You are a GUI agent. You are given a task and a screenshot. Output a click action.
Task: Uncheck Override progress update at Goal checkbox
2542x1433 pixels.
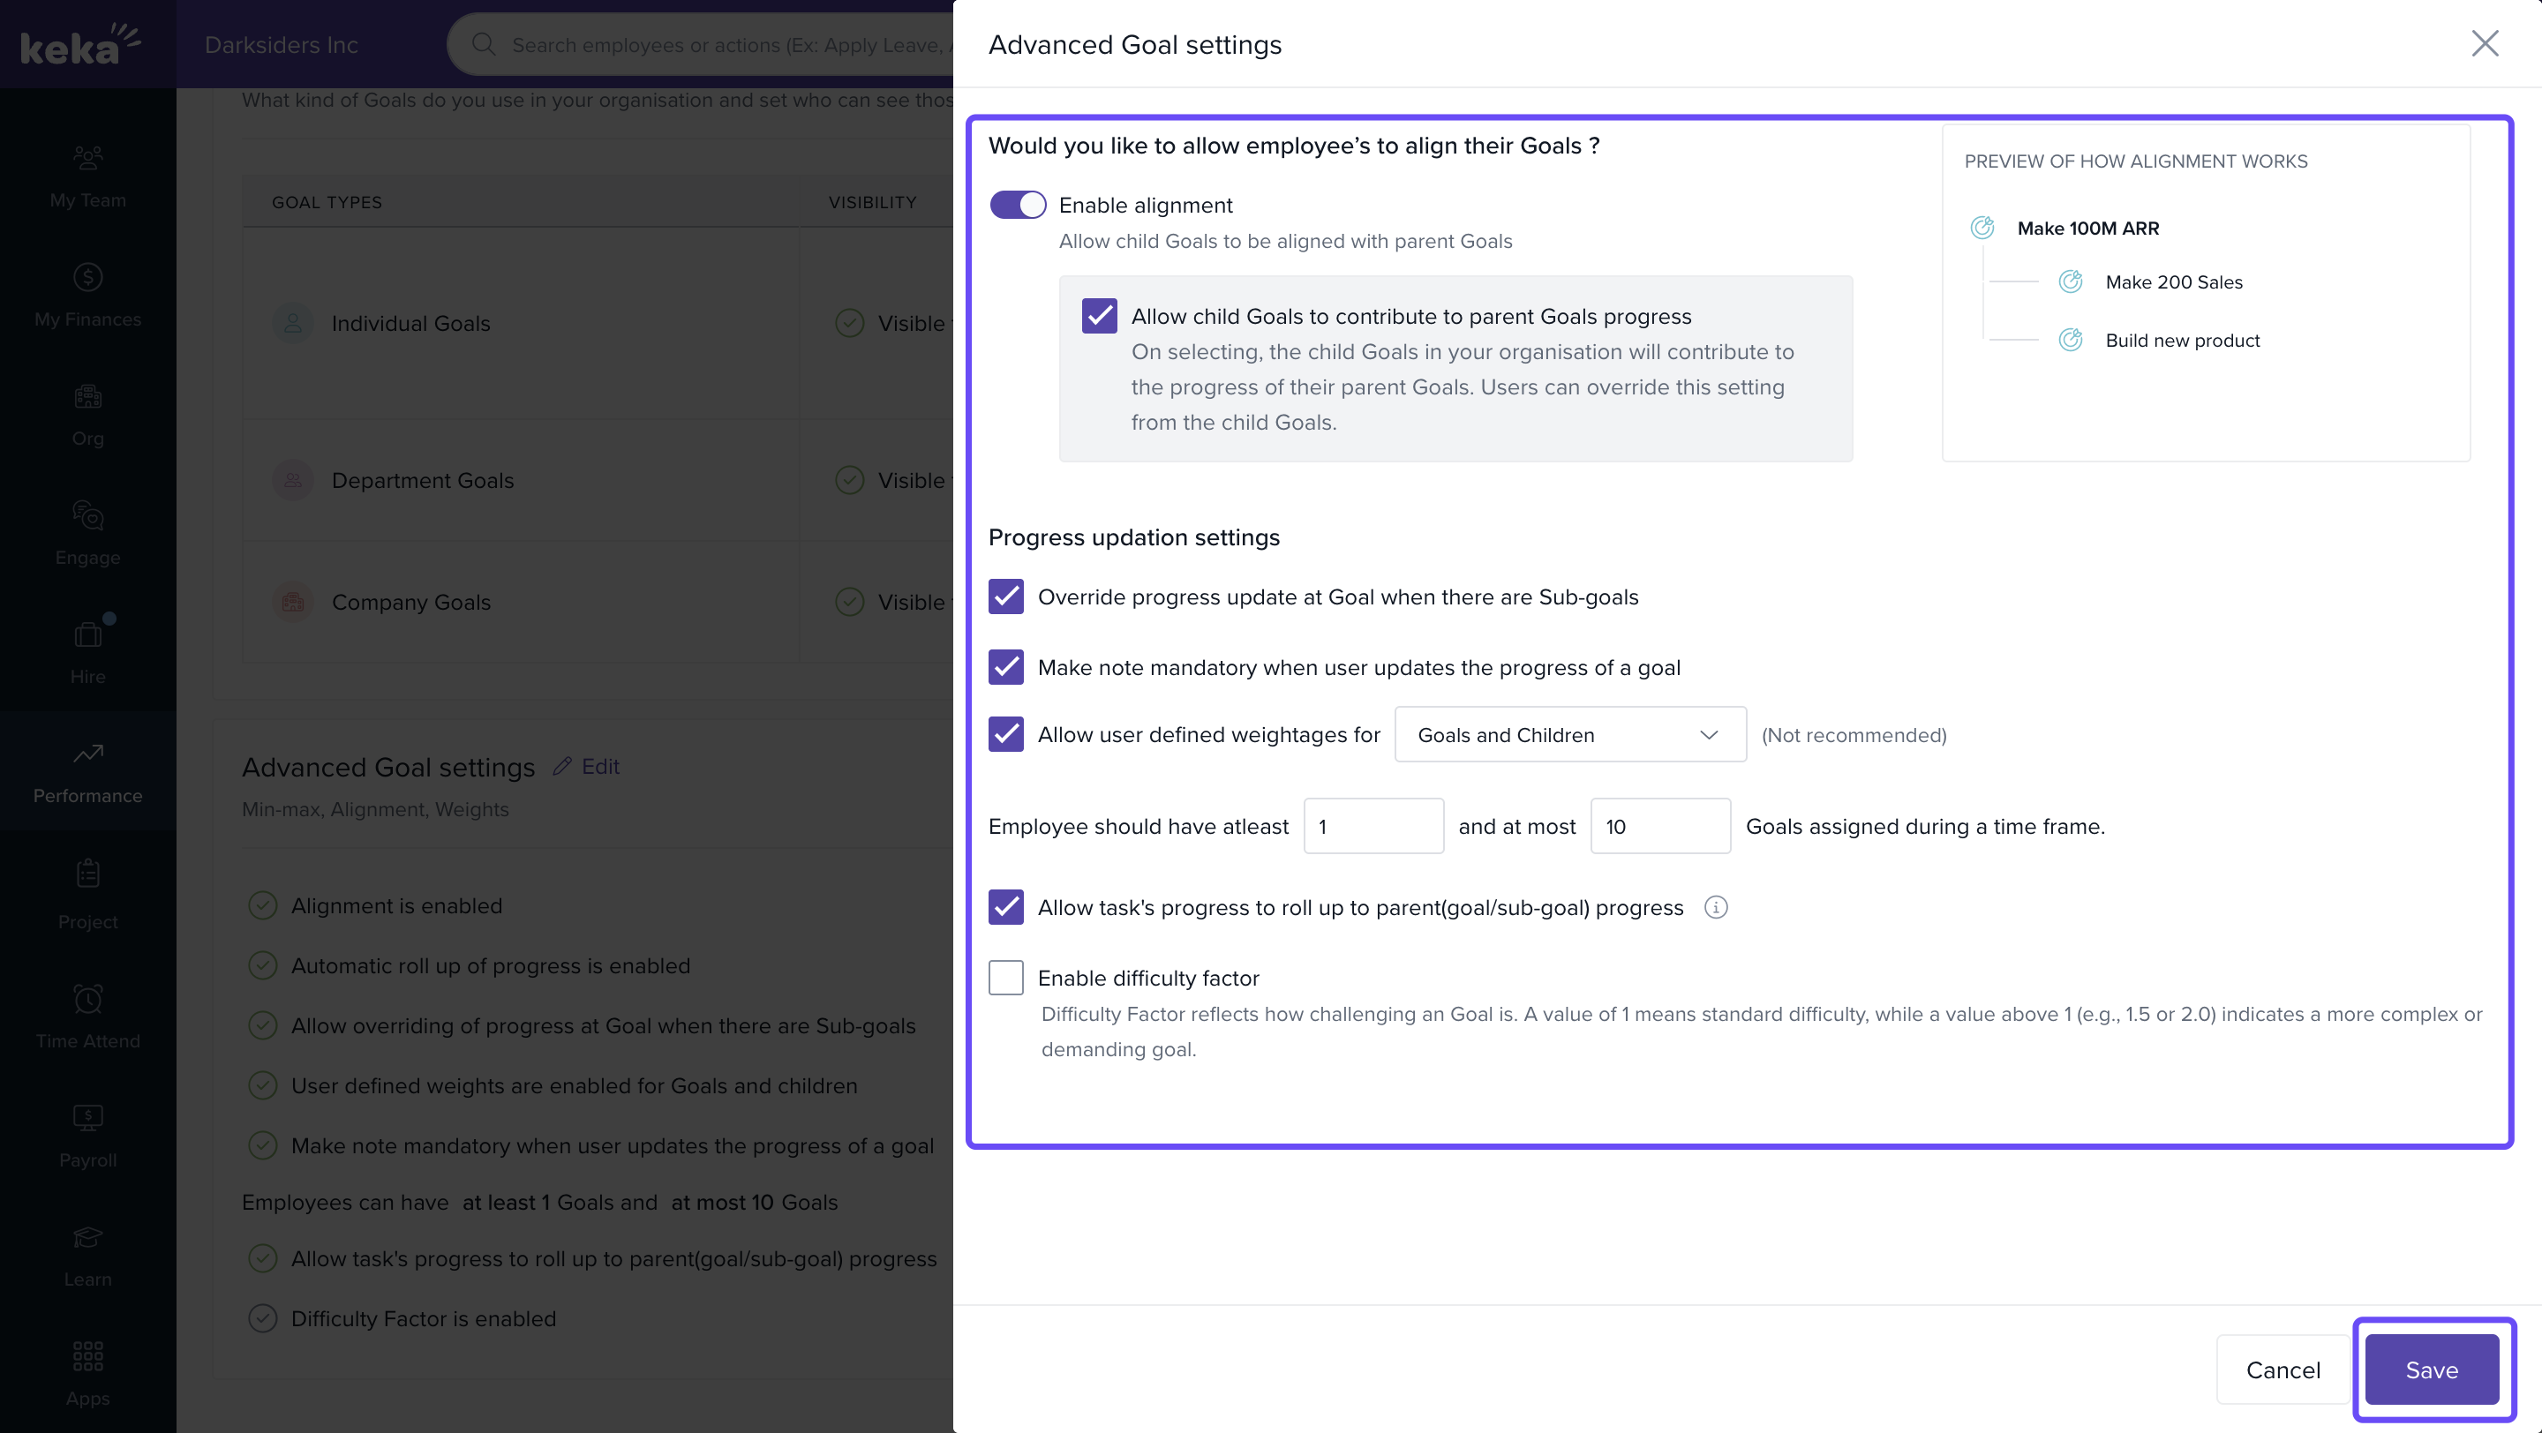pos(1005,596)
